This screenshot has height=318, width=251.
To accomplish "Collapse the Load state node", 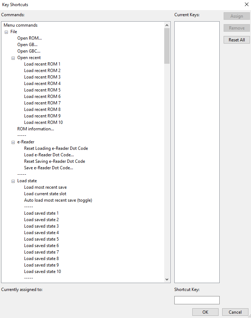I will tap(13, 181).
